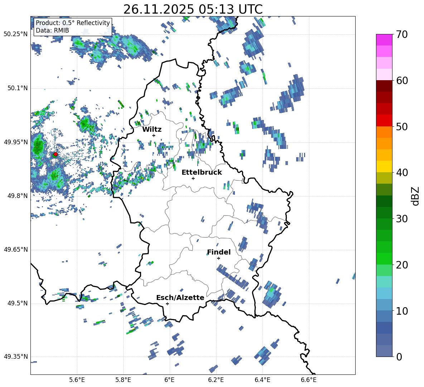The width and height of the screenshot is (424, 387).
Task: Click the dBZ colorbar axis label
Action: pos(415,196)
